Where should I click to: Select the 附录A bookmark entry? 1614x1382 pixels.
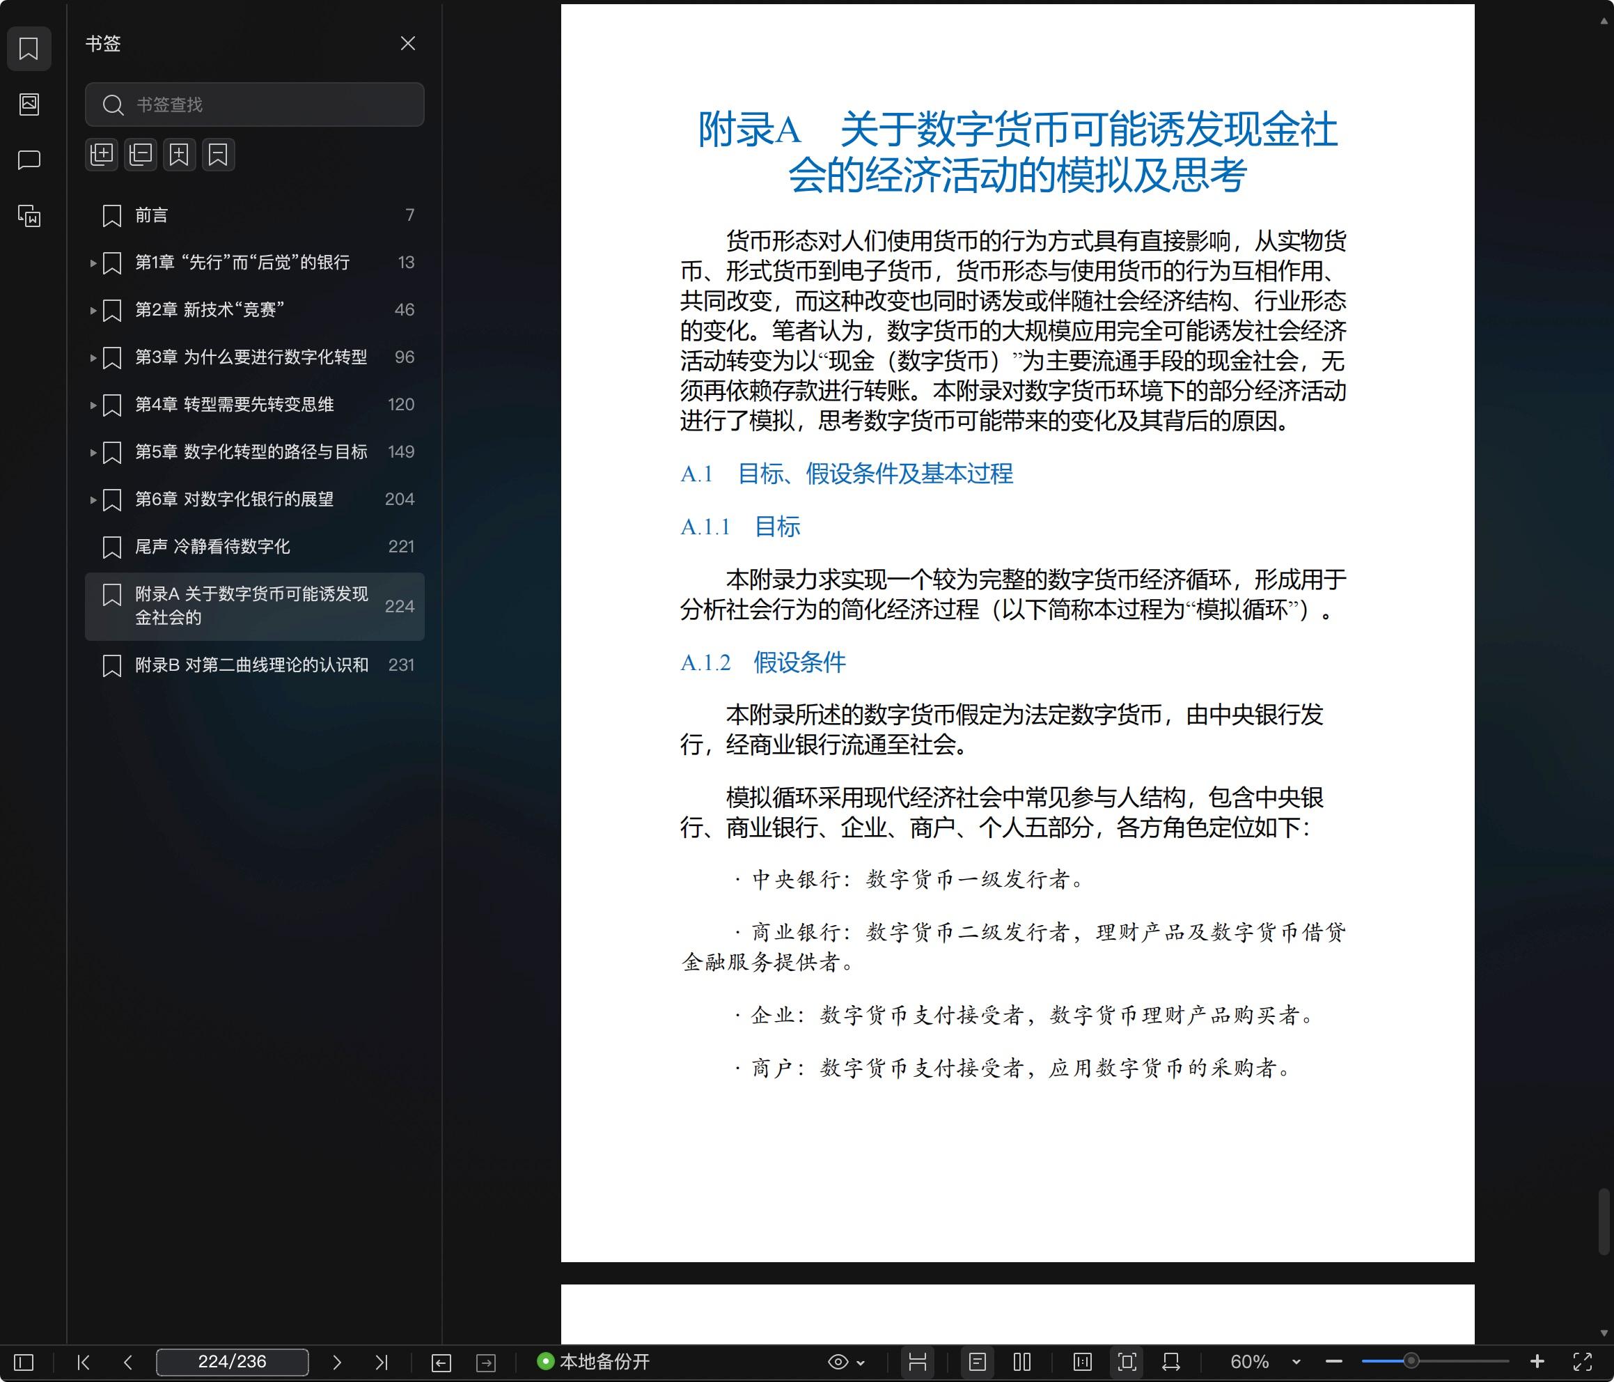255,607
